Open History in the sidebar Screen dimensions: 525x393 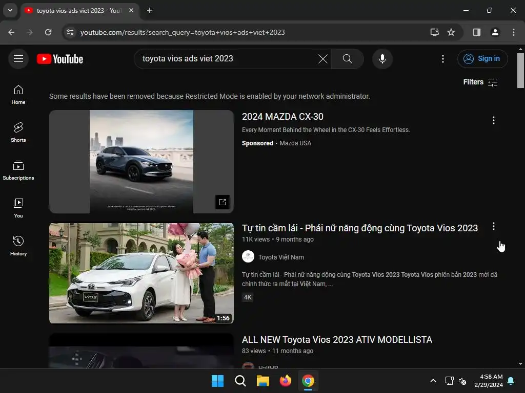[x=18, y=246]
